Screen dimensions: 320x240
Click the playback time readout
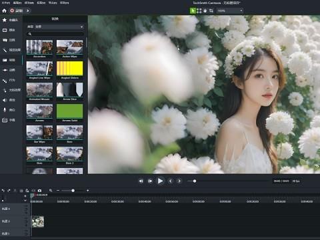pos(281,181)
